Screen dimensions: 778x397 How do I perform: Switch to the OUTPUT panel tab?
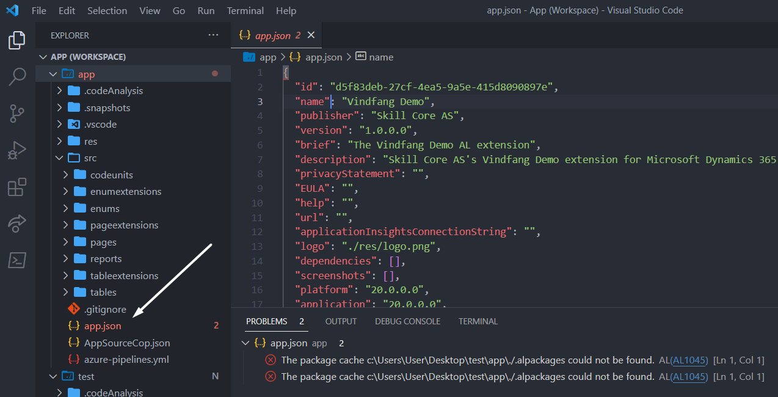tap(341, 321)
